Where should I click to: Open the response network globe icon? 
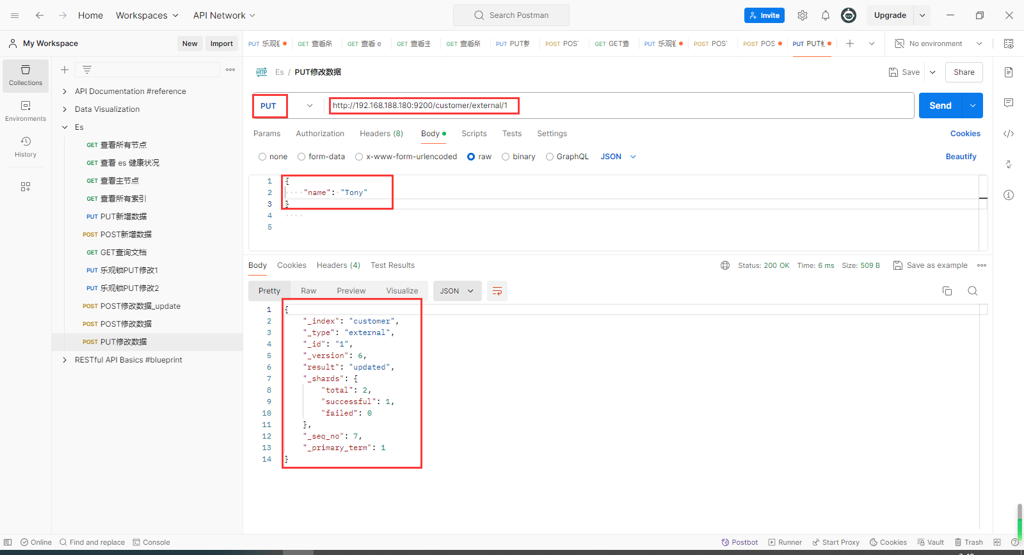[x=725, y=265]
